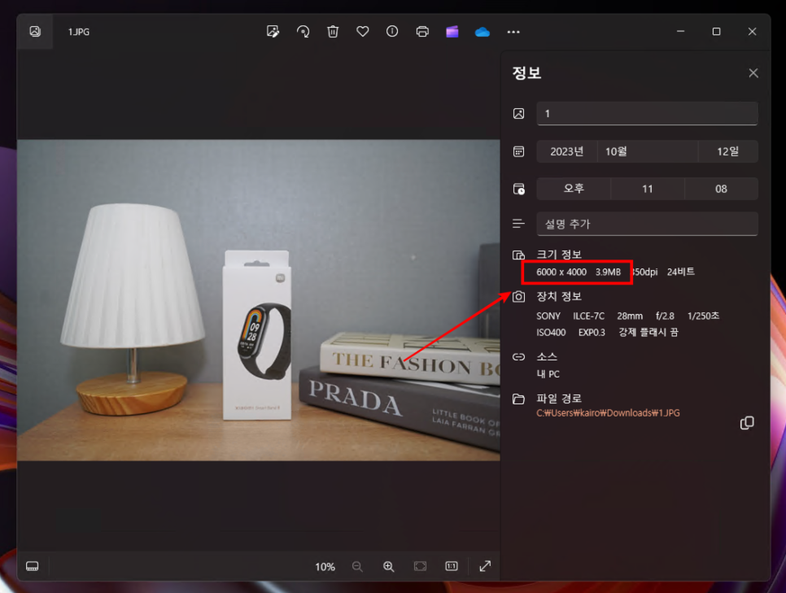The image size is (786, 593).
Task: Click the 3.9MB file size text
Action: [608, 273]
